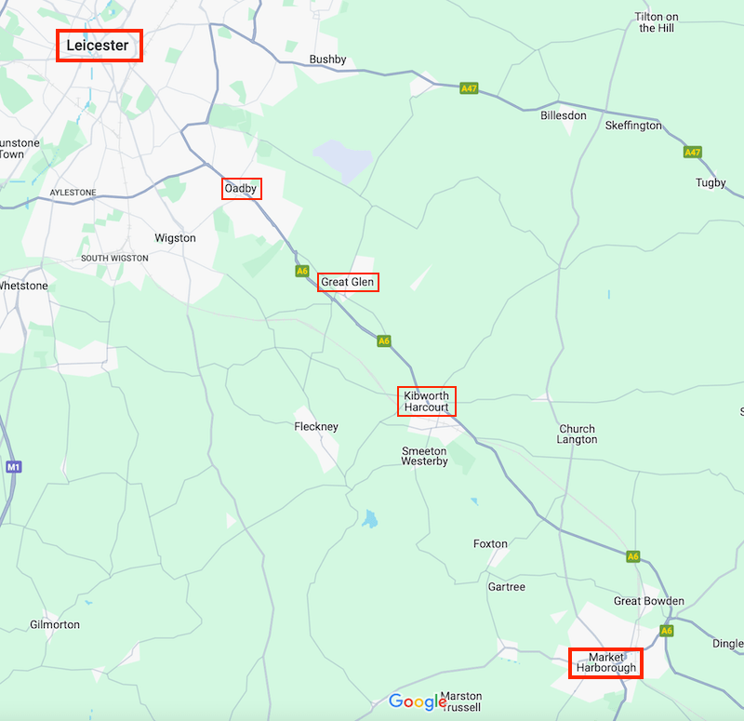Screen dimensions: 744x721
Task: Click the A47 road badge near Billesdon
Action: [x=469, y=88]
